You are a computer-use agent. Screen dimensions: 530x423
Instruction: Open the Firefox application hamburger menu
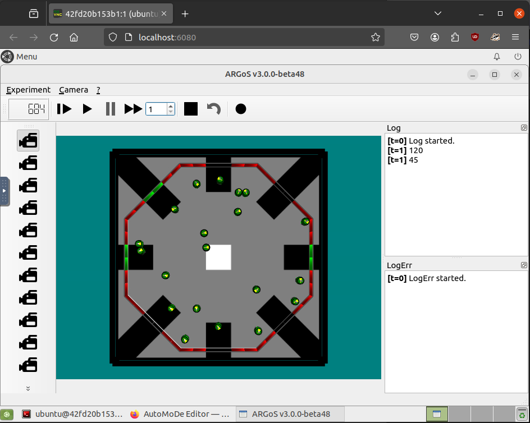(x=515, y=37)
